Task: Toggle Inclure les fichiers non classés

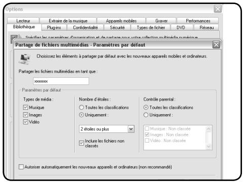Action: [x=82, y=143]
